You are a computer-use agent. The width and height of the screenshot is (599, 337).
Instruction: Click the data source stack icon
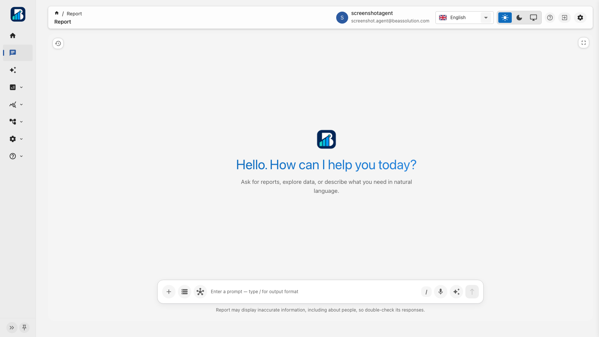click(x=185, y=292)
